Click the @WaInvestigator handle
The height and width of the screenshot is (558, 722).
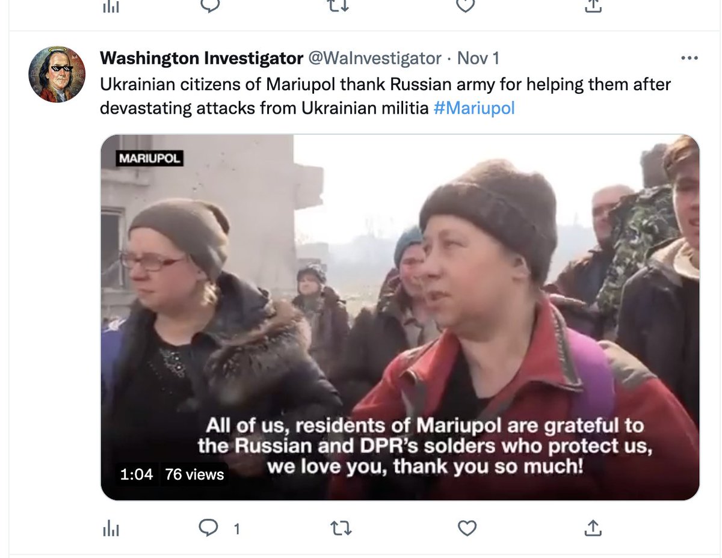375,58
